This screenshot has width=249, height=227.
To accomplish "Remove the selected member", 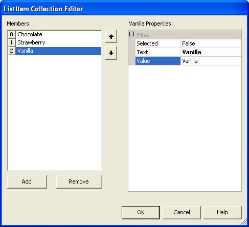I will tap(79, 181).
